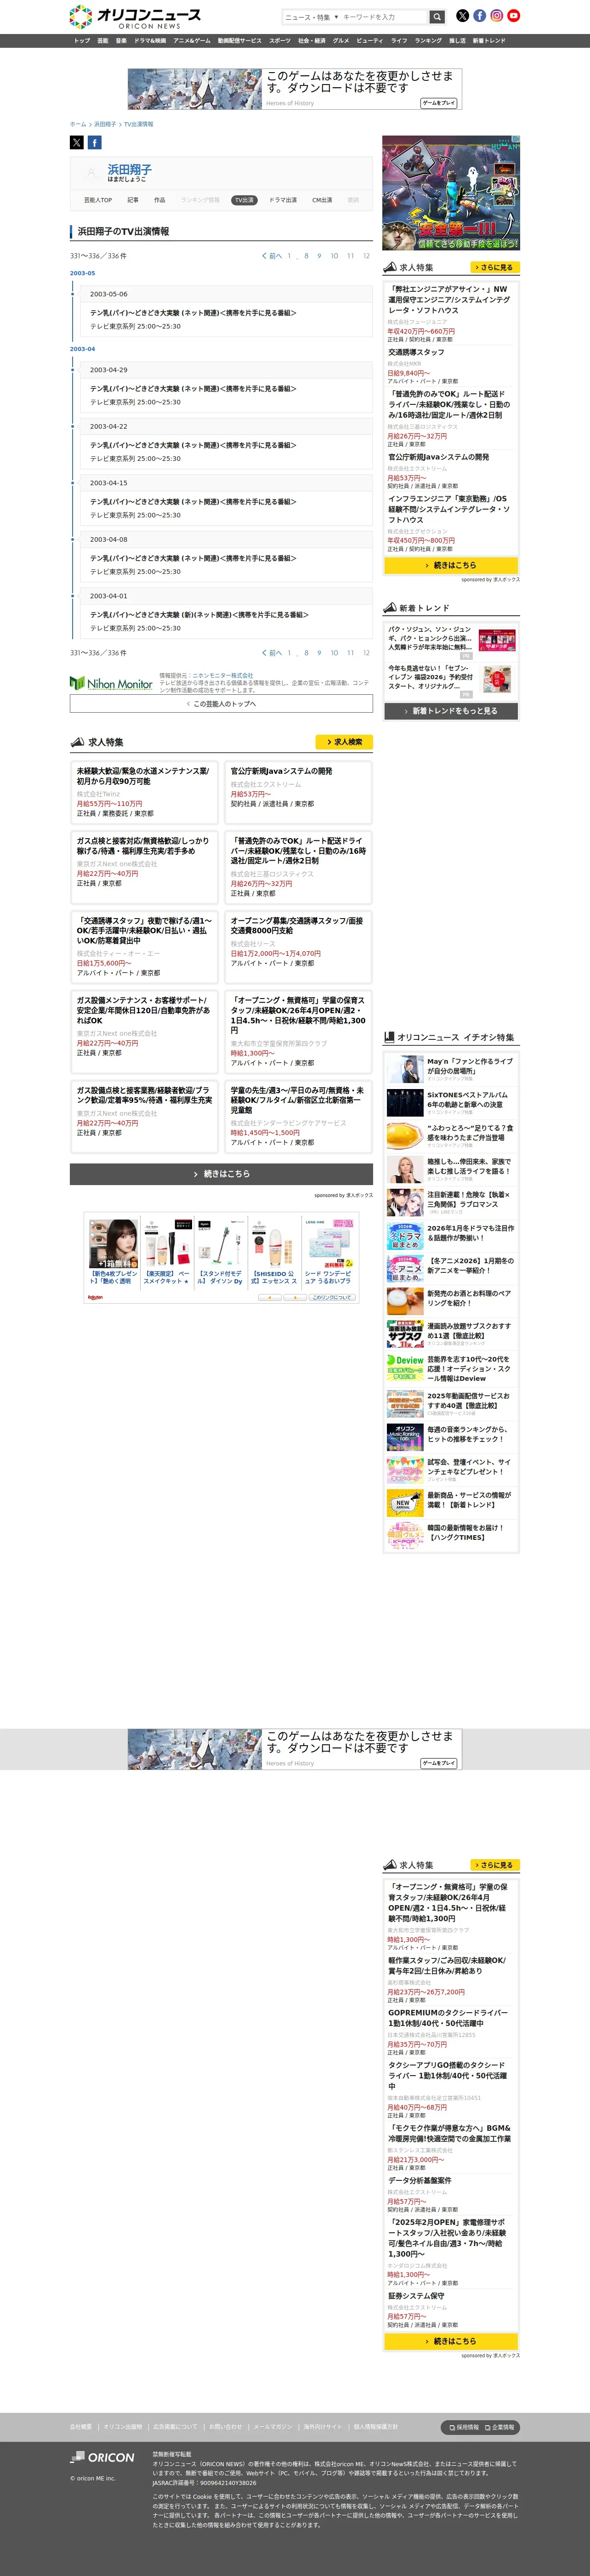Click 浜田翔子 breadcrumb link

click(x=105, y=124)
